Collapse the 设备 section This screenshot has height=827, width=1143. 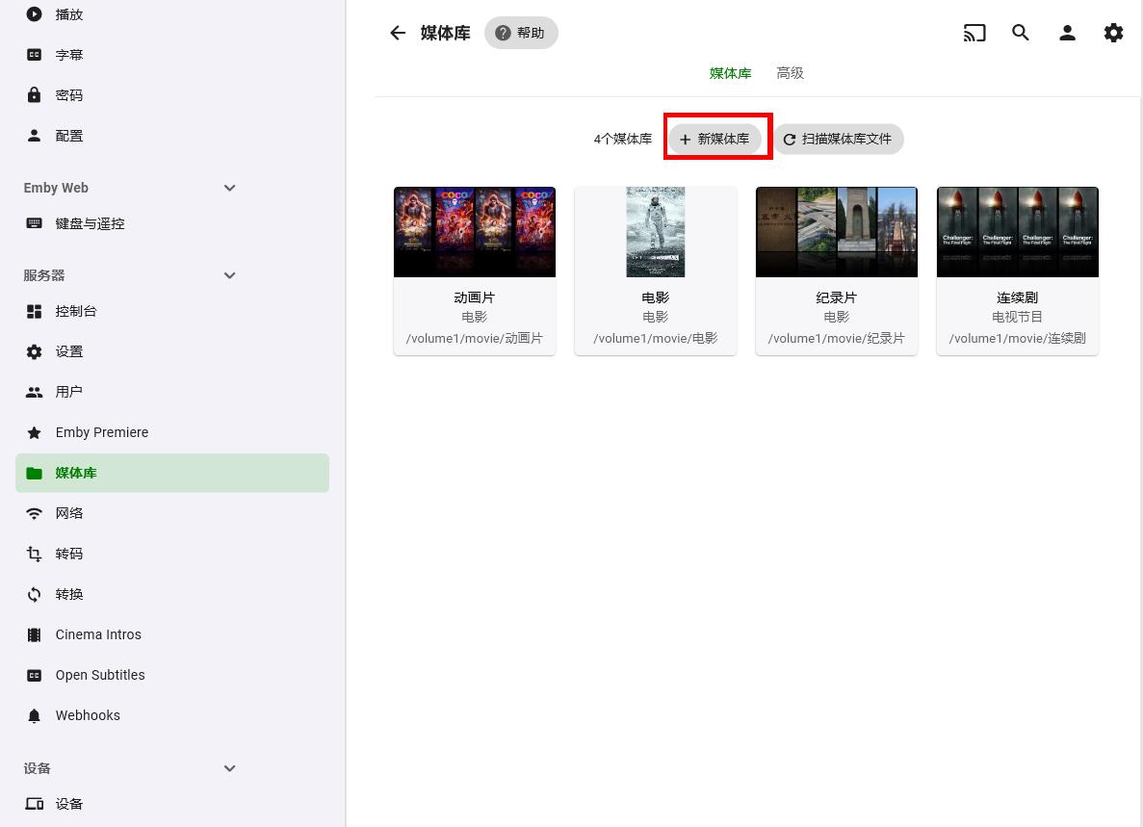coord(229,768)
